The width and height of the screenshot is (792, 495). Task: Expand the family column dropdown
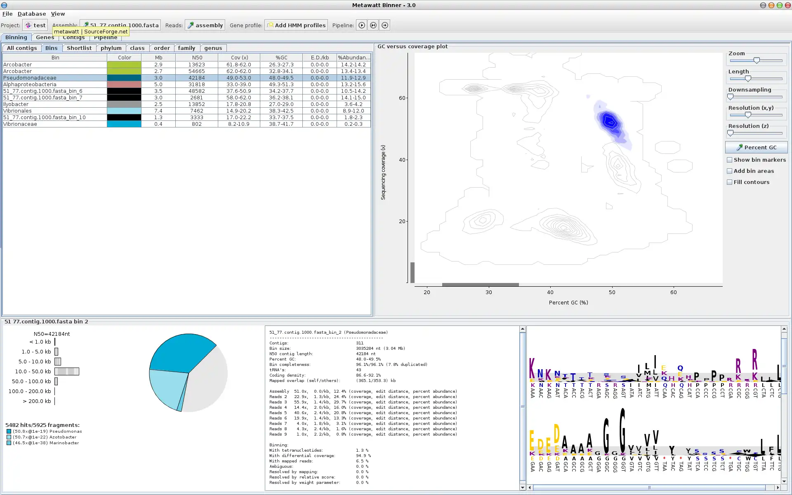186,47
